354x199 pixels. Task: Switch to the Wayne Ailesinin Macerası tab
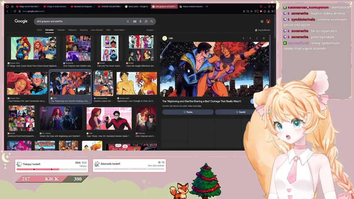(191, 6)
